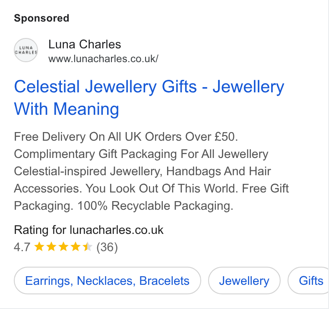Viewport: 329px width, 309px height.
Task: Open the Celestial Jewellery Gifts headline link
Action: click(149, 98)
